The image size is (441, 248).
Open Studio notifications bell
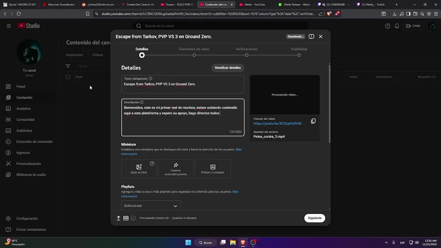pyautogui.click(x=397, y=26)
